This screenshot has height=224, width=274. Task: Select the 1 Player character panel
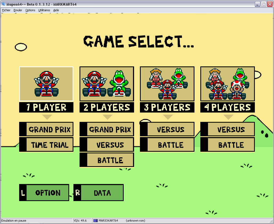[x=46, y=84]
